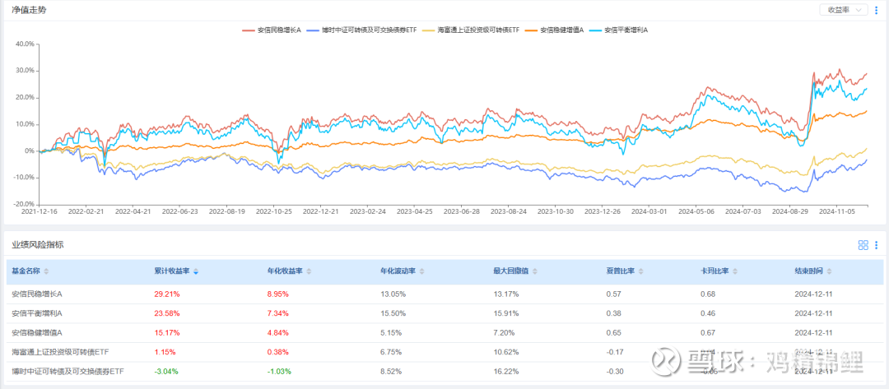
Task: Click the 6.75% volatility cell
Action: point(391,352)
